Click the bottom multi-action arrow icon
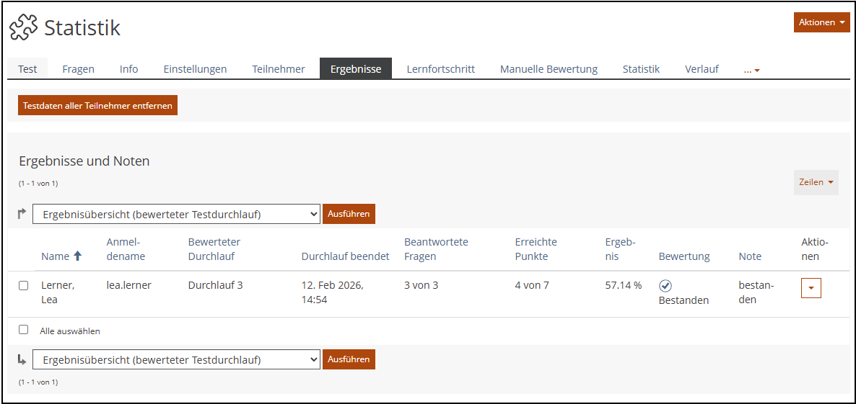The width and height of the screenshot is (856, 404). [x=22, y=359]
